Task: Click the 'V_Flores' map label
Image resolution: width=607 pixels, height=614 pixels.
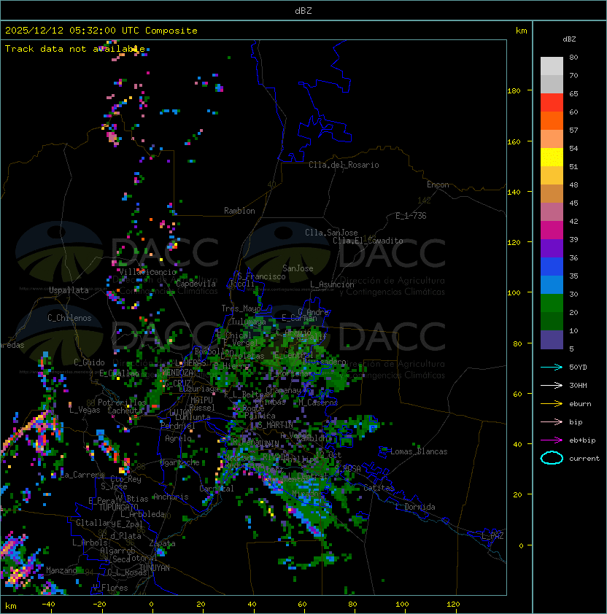Action: pyautogui.click(x=110, y=588)
